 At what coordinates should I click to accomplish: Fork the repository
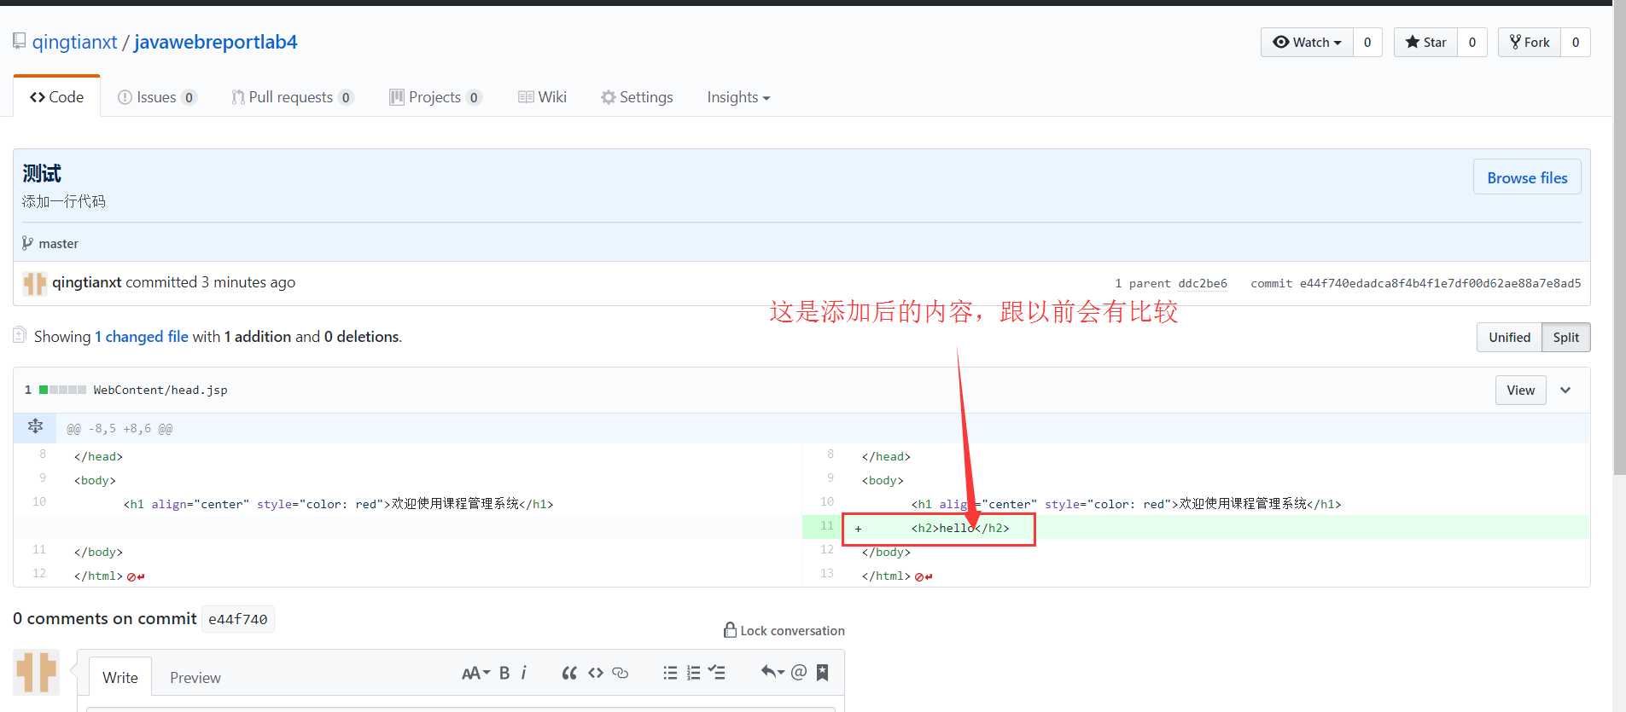tap(1530, 42)
